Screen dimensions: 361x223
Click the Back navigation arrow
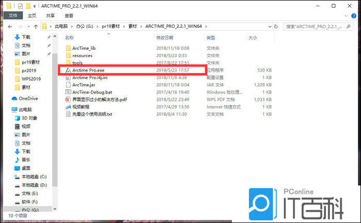click(x=10, y=27)
